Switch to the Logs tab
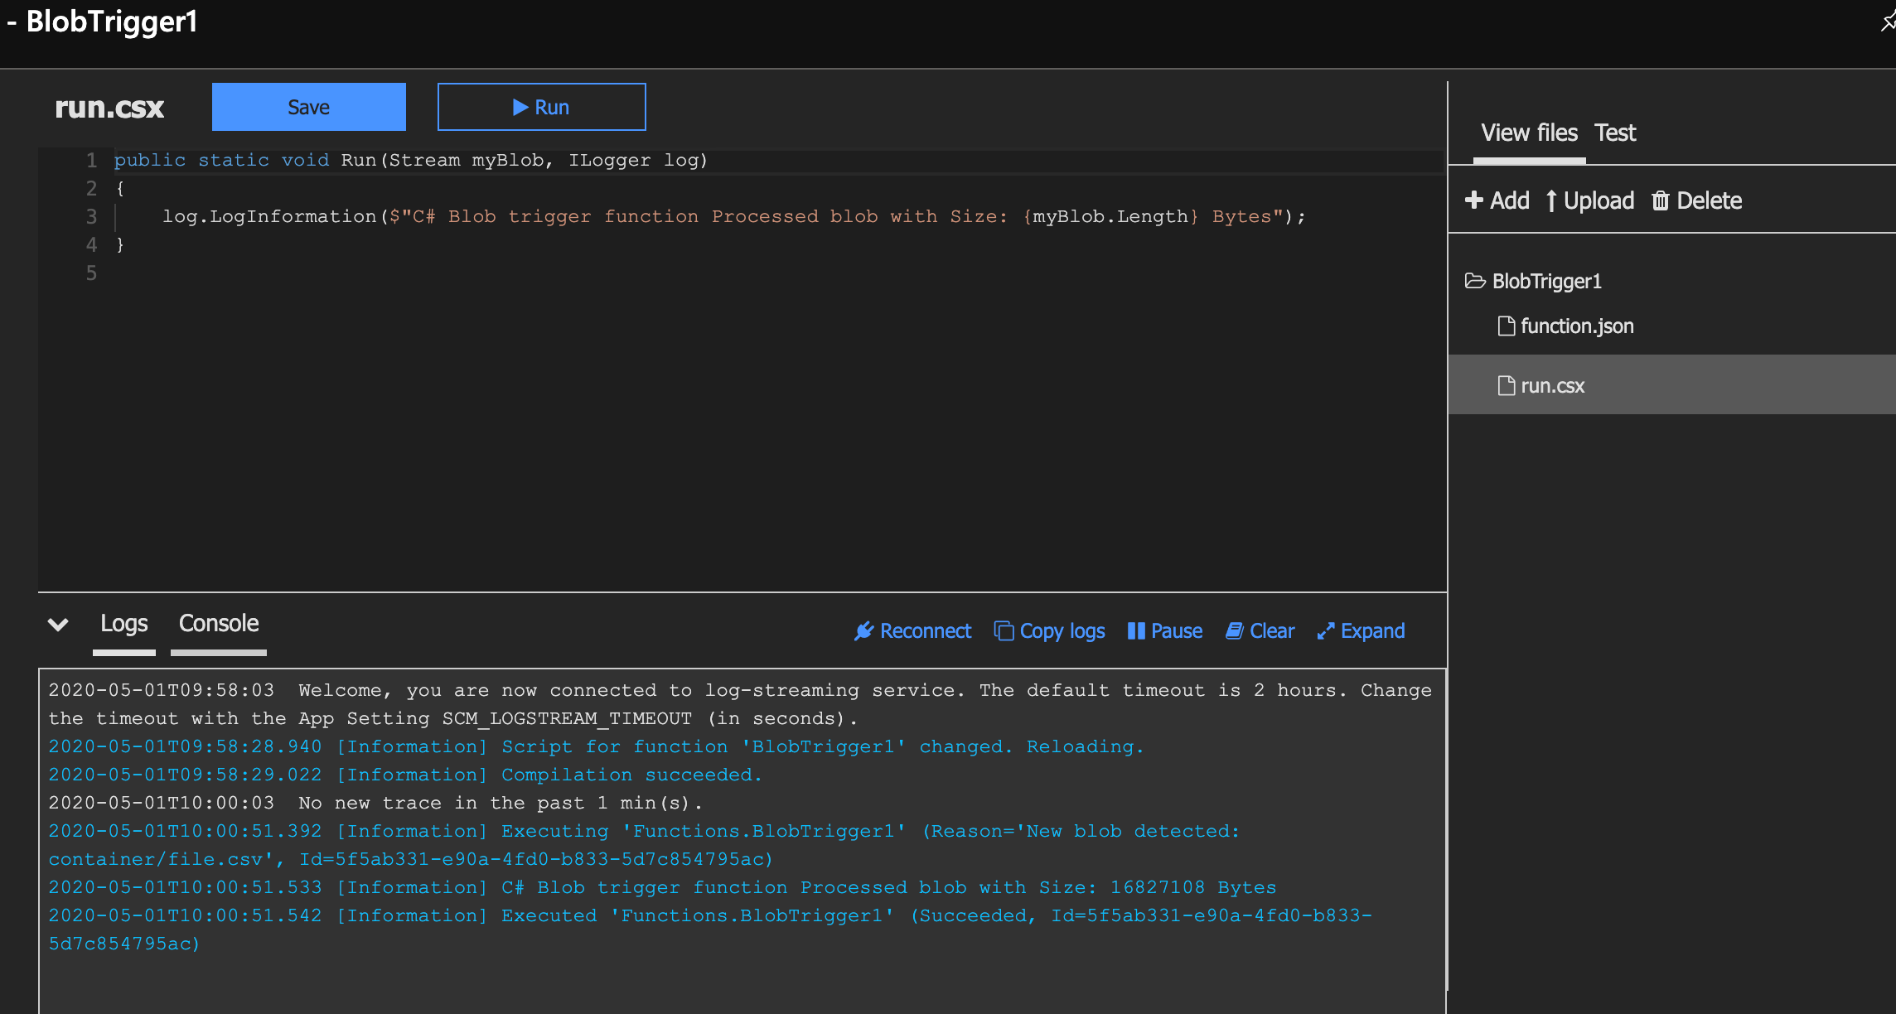The image size is (1896, 1014). tap(123, 623)
